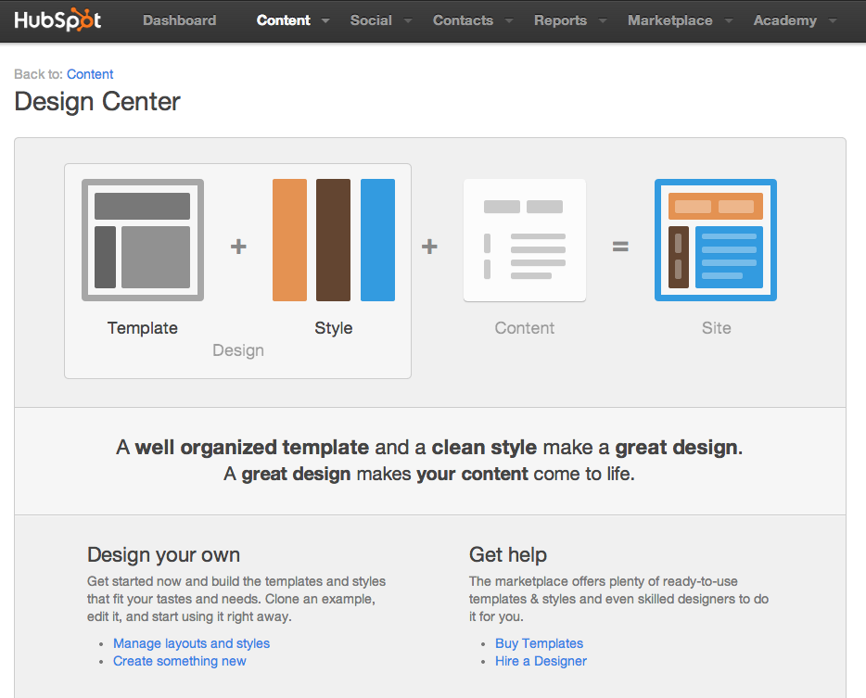Go back via the Content breadcrumb link

pyautogui.click(x=90, y=74)
